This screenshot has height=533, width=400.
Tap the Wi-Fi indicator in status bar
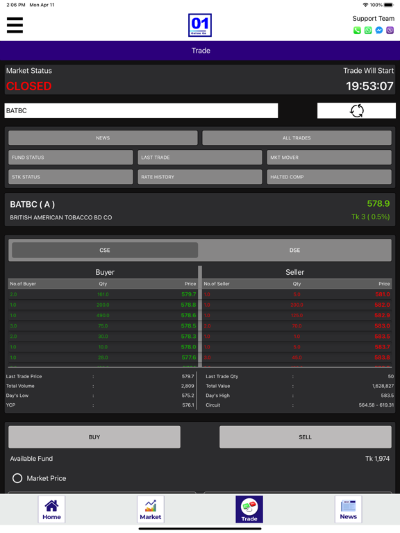pos(366,5)
